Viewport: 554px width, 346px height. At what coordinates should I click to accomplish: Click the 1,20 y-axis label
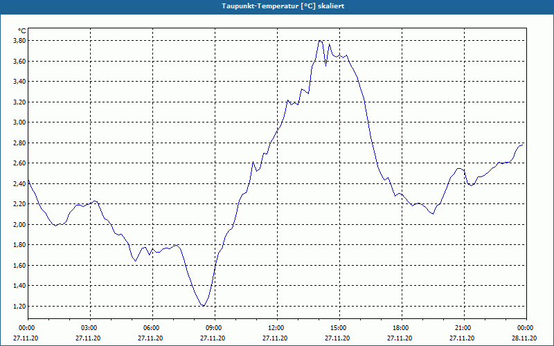point(19,306)
